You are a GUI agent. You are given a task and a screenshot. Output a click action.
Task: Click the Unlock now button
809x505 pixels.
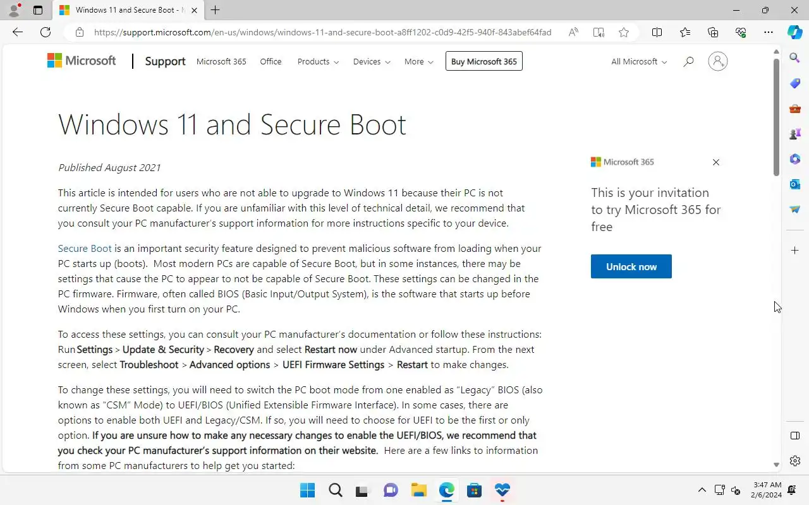pos(631,266)
